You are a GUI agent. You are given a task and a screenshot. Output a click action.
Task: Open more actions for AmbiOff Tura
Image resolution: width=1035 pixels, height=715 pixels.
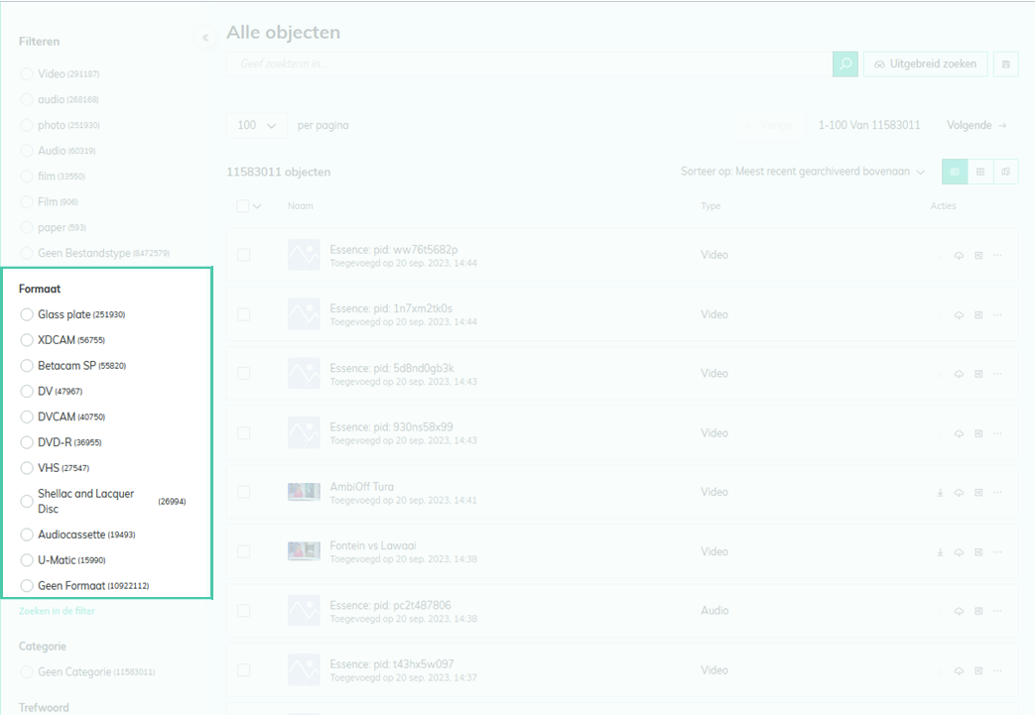tap(997, 493)
